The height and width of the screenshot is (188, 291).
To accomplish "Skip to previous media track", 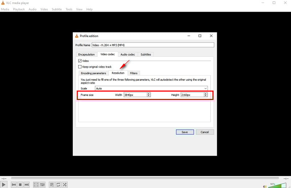I will (14, 185).
